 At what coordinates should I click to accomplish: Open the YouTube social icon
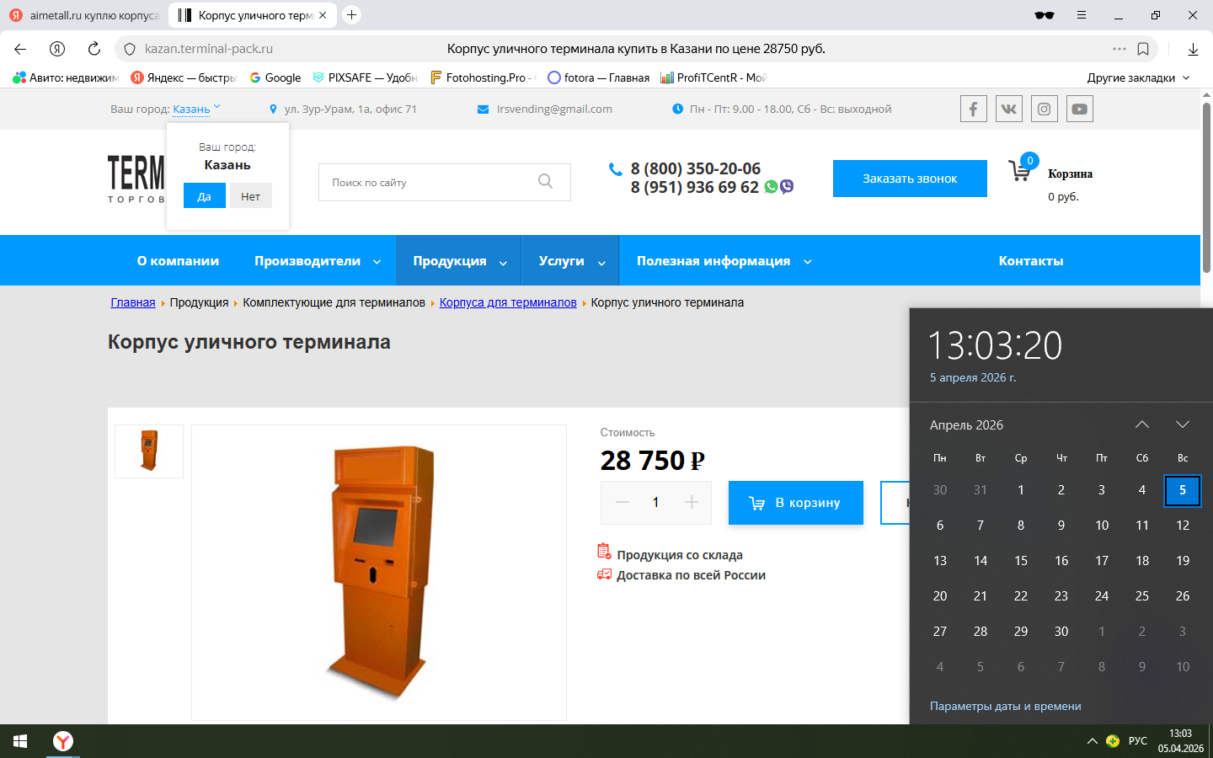(x=1080, y=109)
